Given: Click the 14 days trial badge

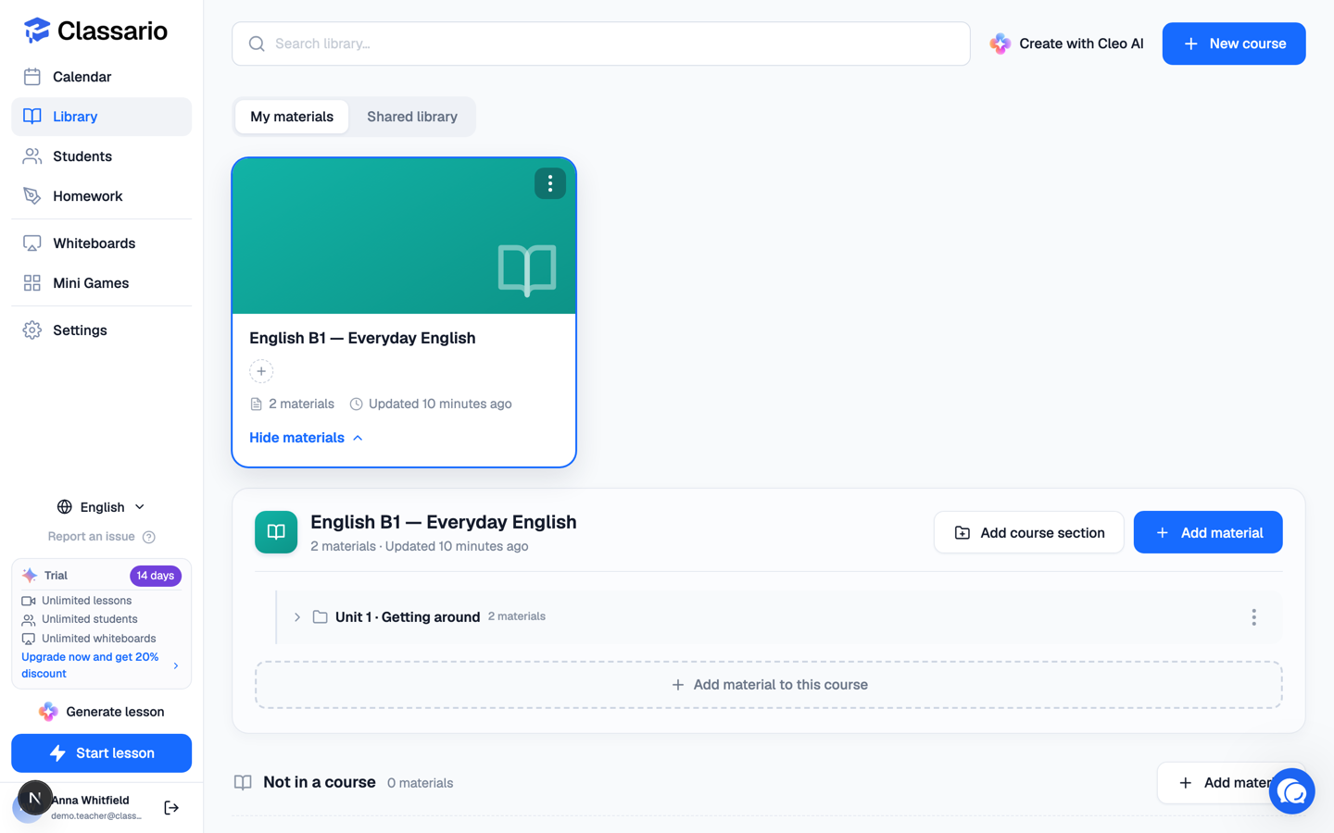Looking at the screenshot, I should pyautogui.click(x=156, y=576).
